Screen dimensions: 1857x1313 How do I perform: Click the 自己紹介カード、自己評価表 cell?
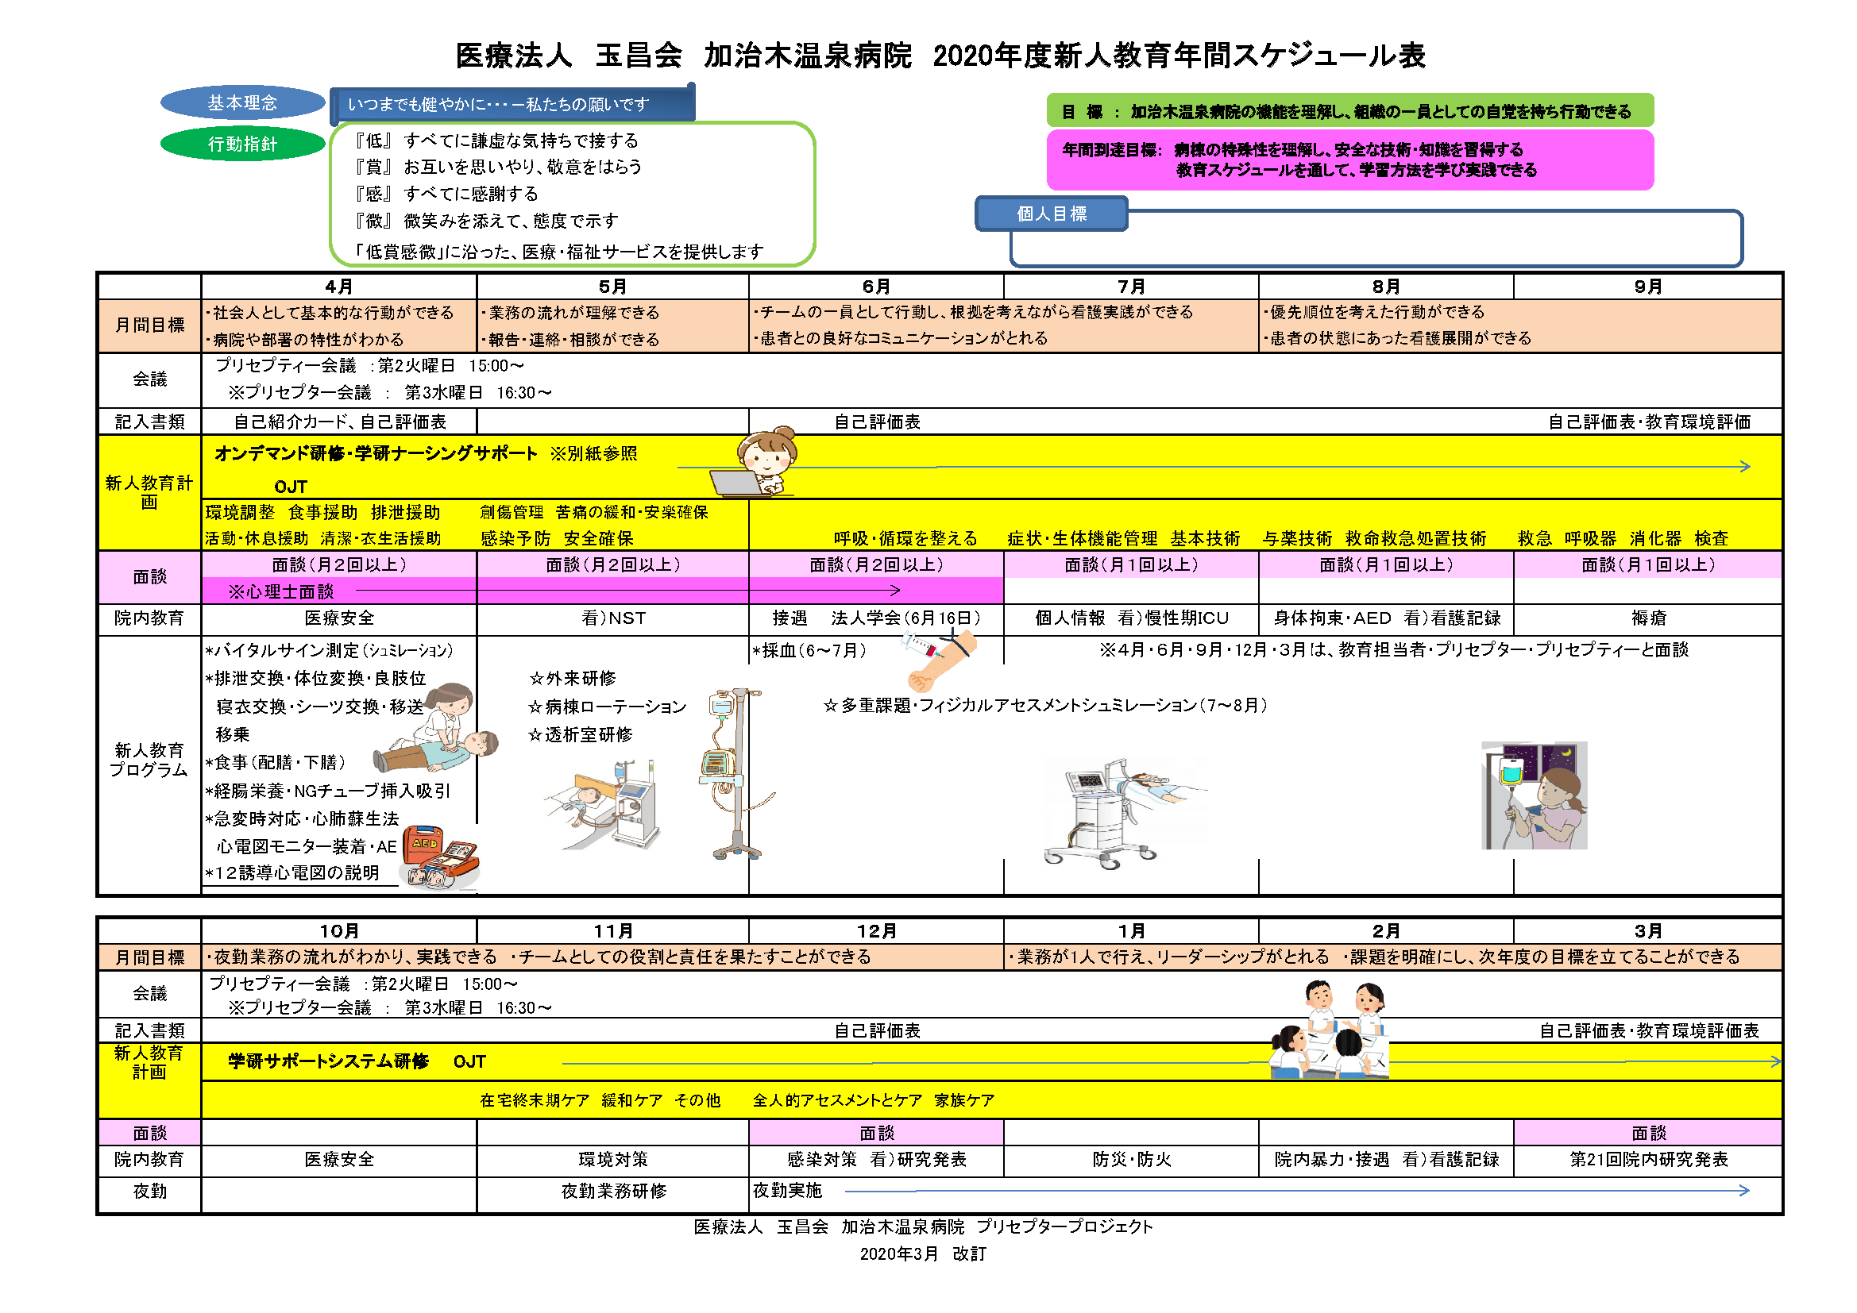pyautogui.click(x=339, y=422)
